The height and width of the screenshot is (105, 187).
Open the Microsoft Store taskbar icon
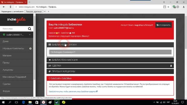pos(37,102)
